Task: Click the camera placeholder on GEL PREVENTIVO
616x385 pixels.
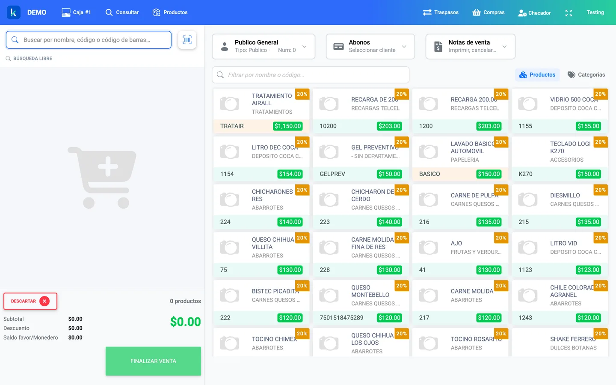Action: [329, 151]
